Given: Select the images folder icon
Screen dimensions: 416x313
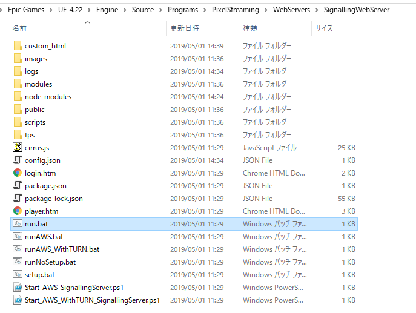Looking at the screenshot, I should 18,58.
